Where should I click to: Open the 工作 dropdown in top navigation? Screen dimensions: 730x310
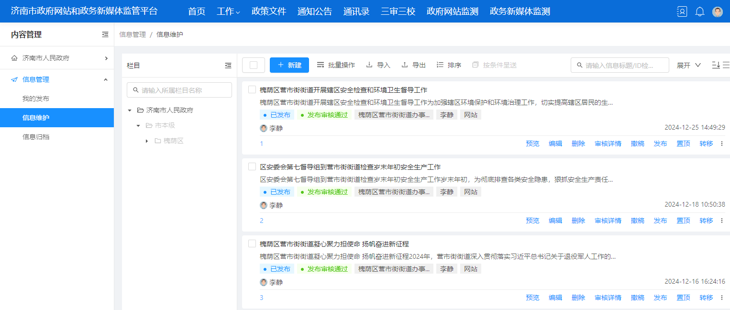[x=228, y=11]
